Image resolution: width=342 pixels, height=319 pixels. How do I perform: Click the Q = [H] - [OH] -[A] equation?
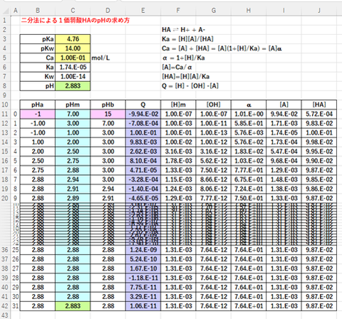[190, 86]
